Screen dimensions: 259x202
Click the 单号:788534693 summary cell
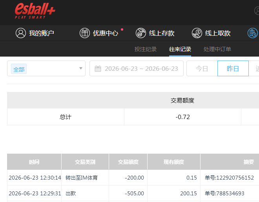pos(224,193)
